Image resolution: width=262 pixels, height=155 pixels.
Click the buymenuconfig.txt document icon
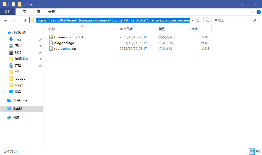pyautogui.click(x=51, y=37)
